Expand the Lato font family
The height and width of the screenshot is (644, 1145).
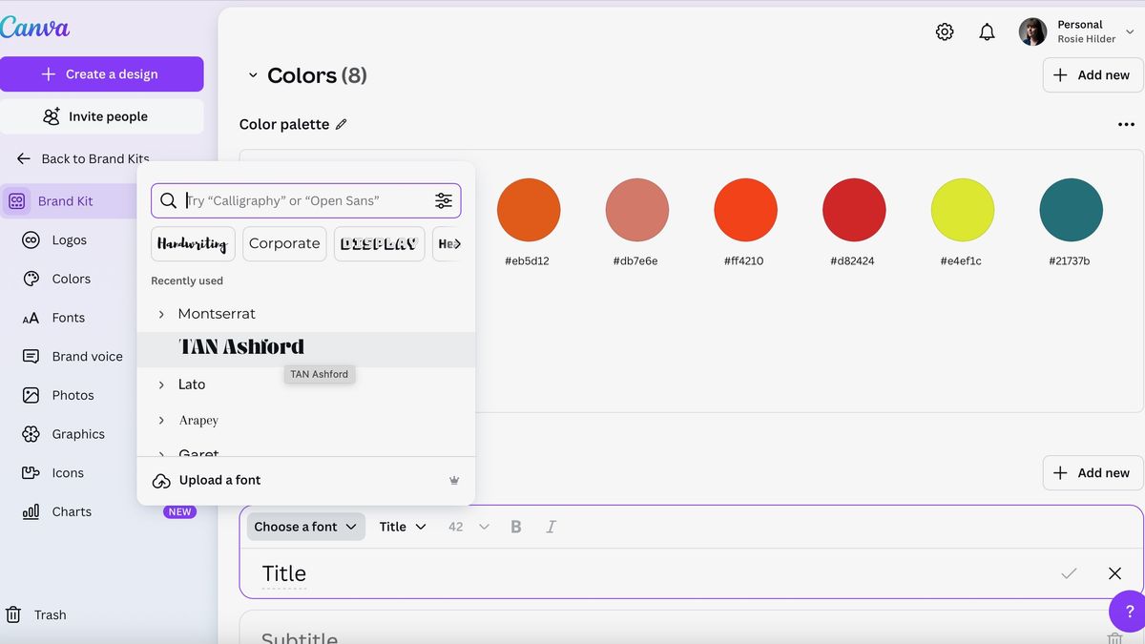pyautogui.click(x=159, y=384)
